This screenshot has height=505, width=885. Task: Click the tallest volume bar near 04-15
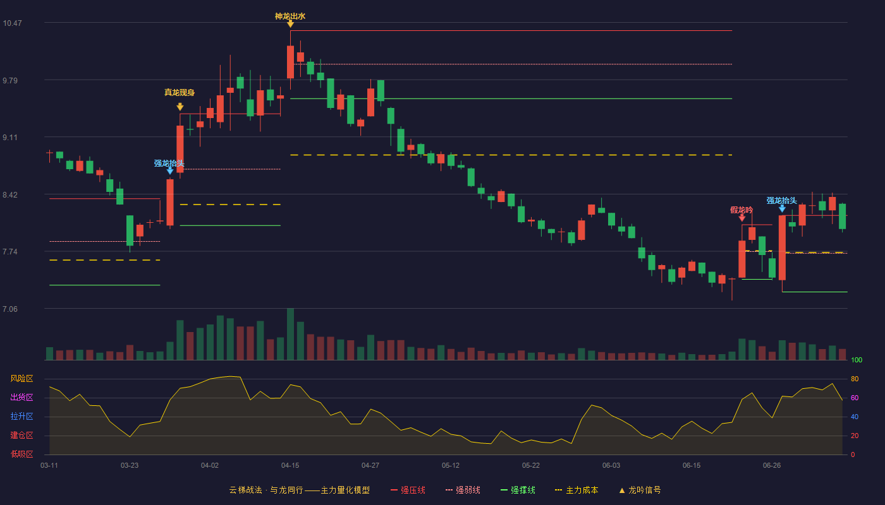tap(290, 334)
